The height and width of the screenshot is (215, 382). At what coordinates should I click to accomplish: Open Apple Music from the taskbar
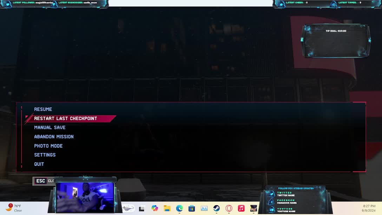pyautogui.click(x=241, y=208)
